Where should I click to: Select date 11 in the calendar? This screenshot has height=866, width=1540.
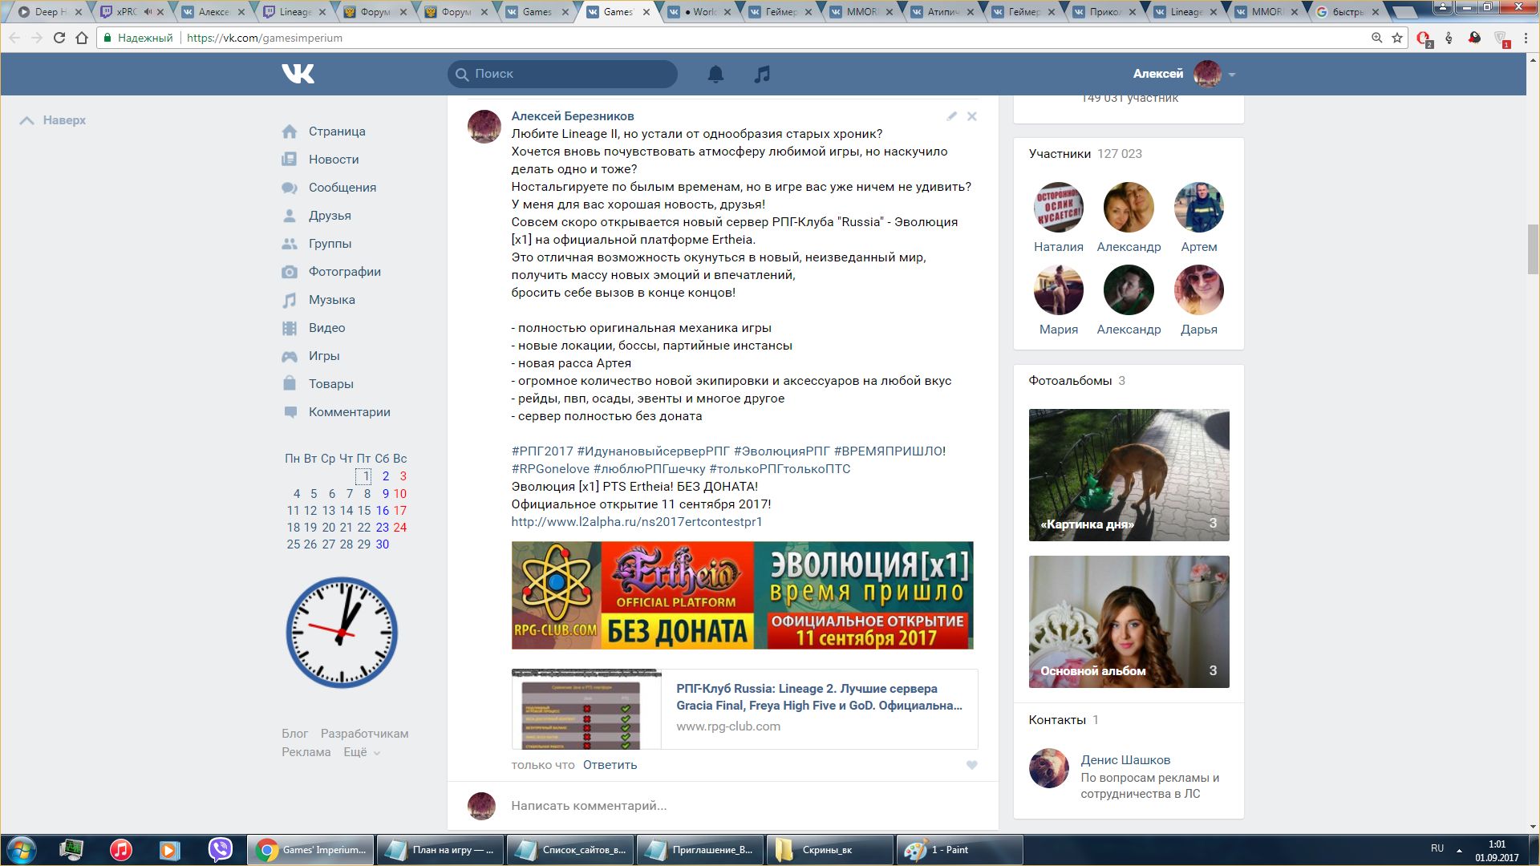(293, 511)
